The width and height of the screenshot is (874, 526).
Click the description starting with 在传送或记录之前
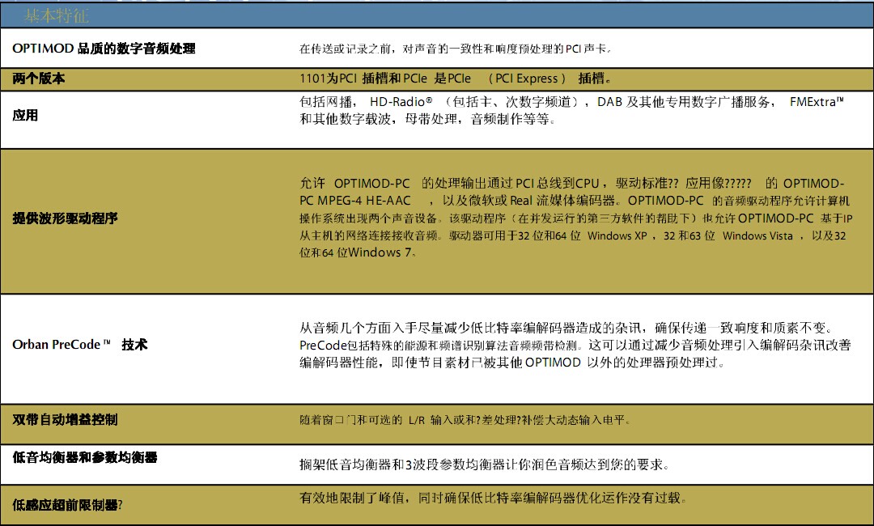pos(455,49)
